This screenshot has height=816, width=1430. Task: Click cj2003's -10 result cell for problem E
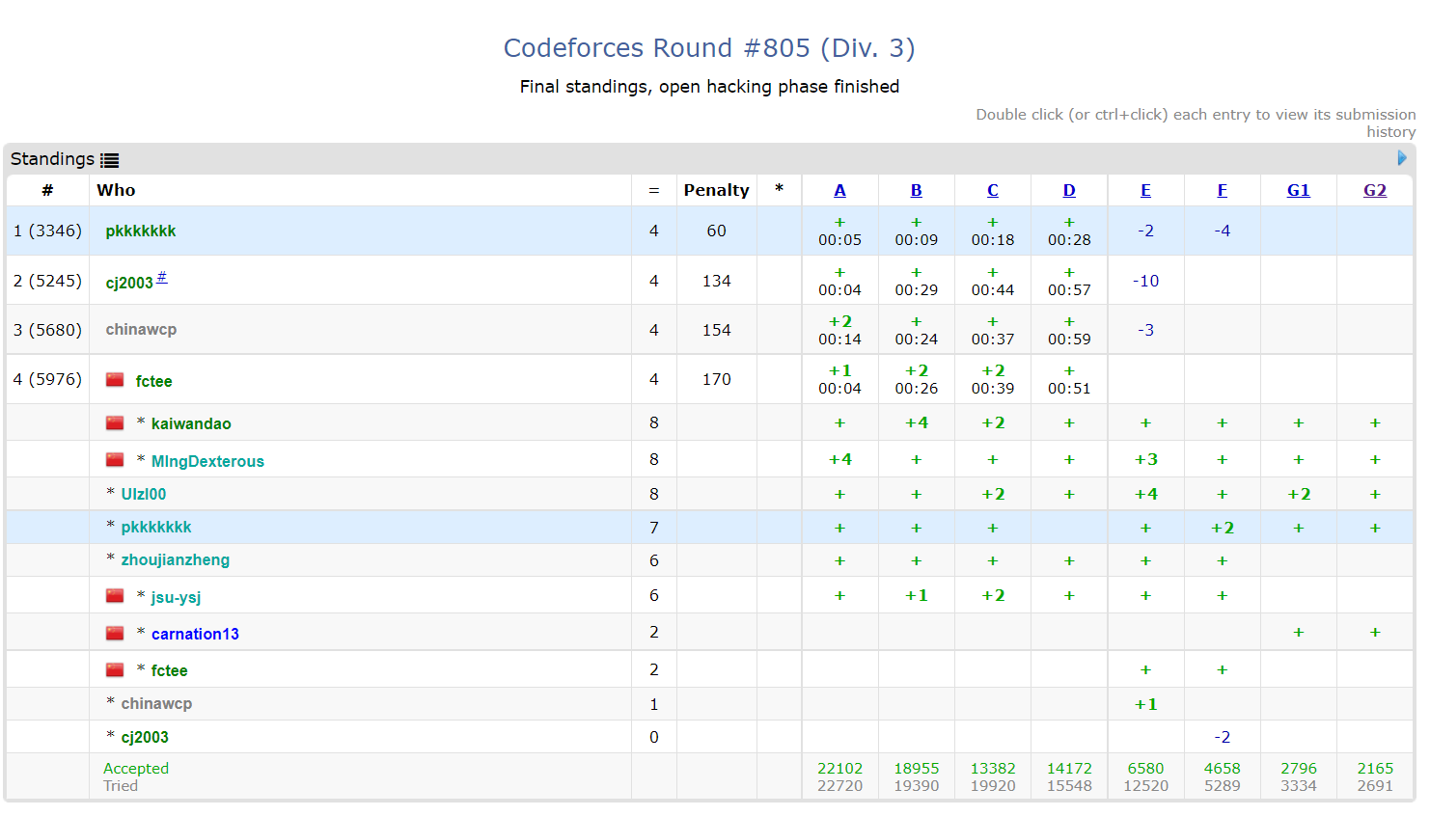[1145, 281]
